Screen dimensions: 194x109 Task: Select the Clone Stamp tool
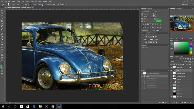click(2, 31)
